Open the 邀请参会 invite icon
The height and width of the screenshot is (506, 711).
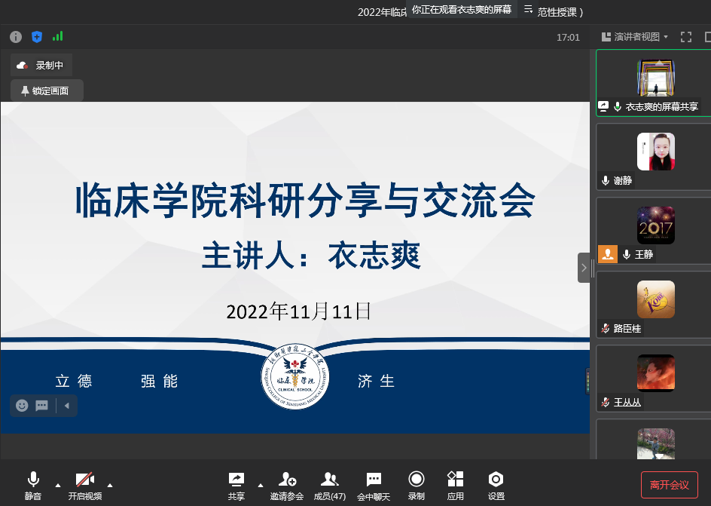click(x=287, y=484)
